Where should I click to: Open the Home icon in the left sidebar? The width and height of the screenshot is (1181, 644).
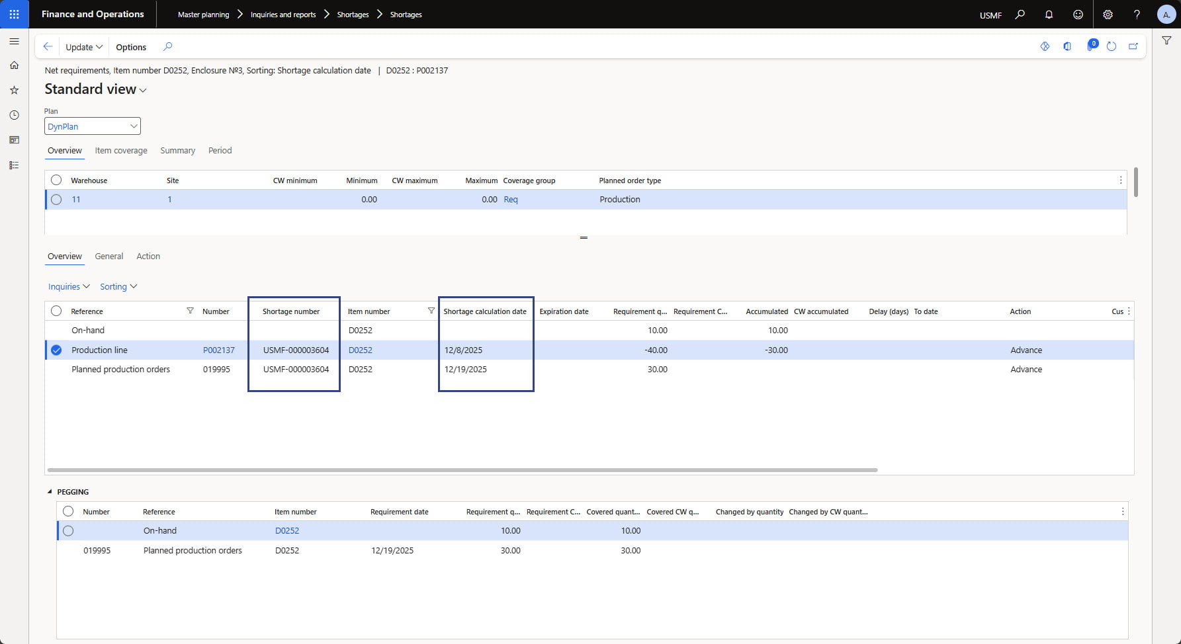point(14,65)
